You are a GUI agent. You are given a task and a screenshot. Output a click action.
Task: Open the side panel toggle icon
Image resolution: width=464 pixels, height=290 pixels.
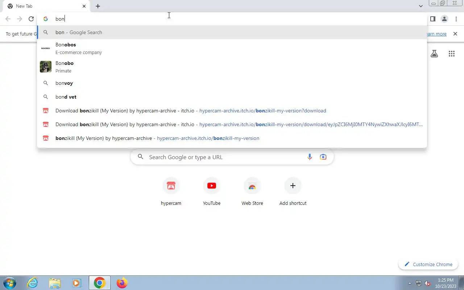coord(432,19)
